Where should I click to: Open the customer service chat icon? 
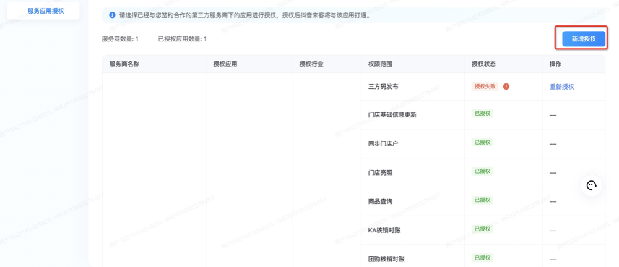click(591, 185)
